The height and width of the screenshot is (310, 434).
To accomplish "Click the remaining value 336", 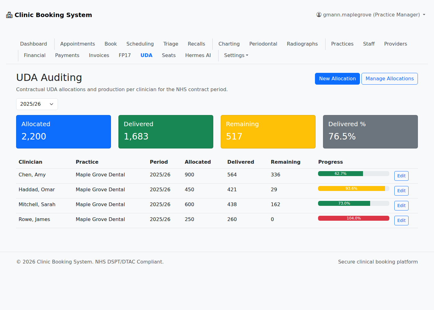I will click(x=275, y=175).
